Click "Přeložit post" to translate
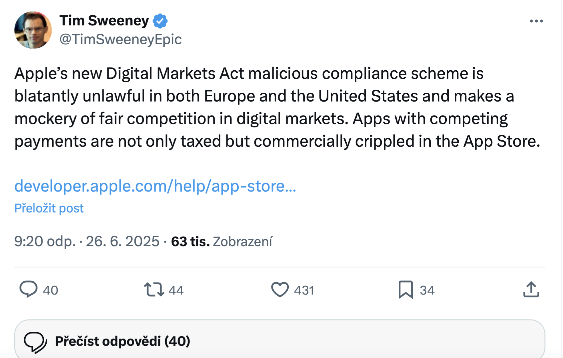The width and height of the screenshot is (563, 358). 49,208
